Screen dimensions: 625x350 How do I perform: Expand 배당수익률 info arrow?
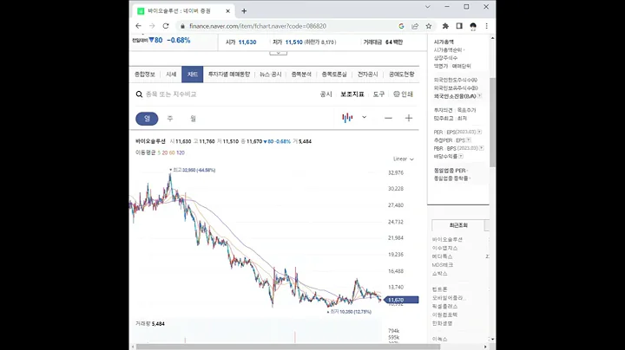coord(461,156)
